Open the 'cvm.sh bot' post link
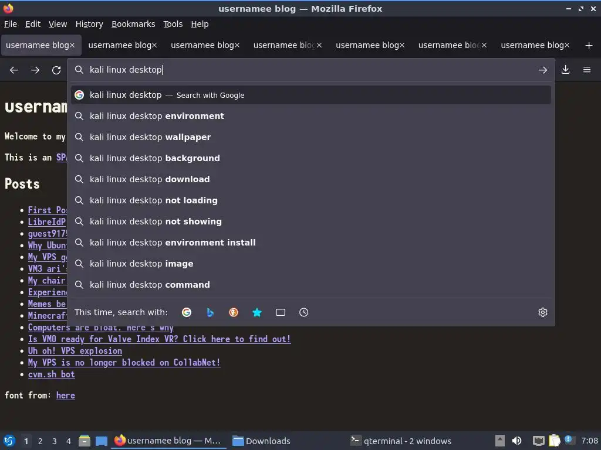 point(52,374)
